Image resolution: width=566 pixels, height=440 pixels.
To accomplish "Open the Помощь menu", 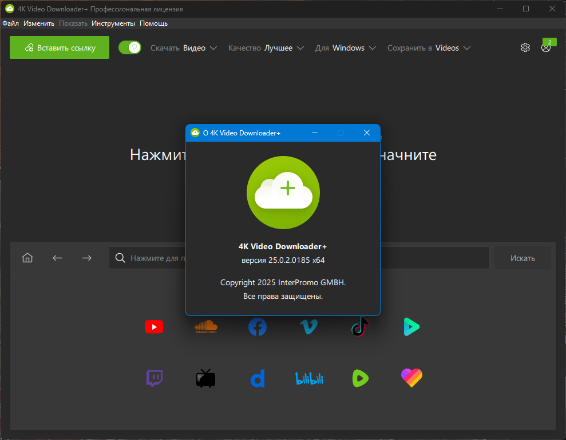I will pyautogui.click(x=153, y=23).
